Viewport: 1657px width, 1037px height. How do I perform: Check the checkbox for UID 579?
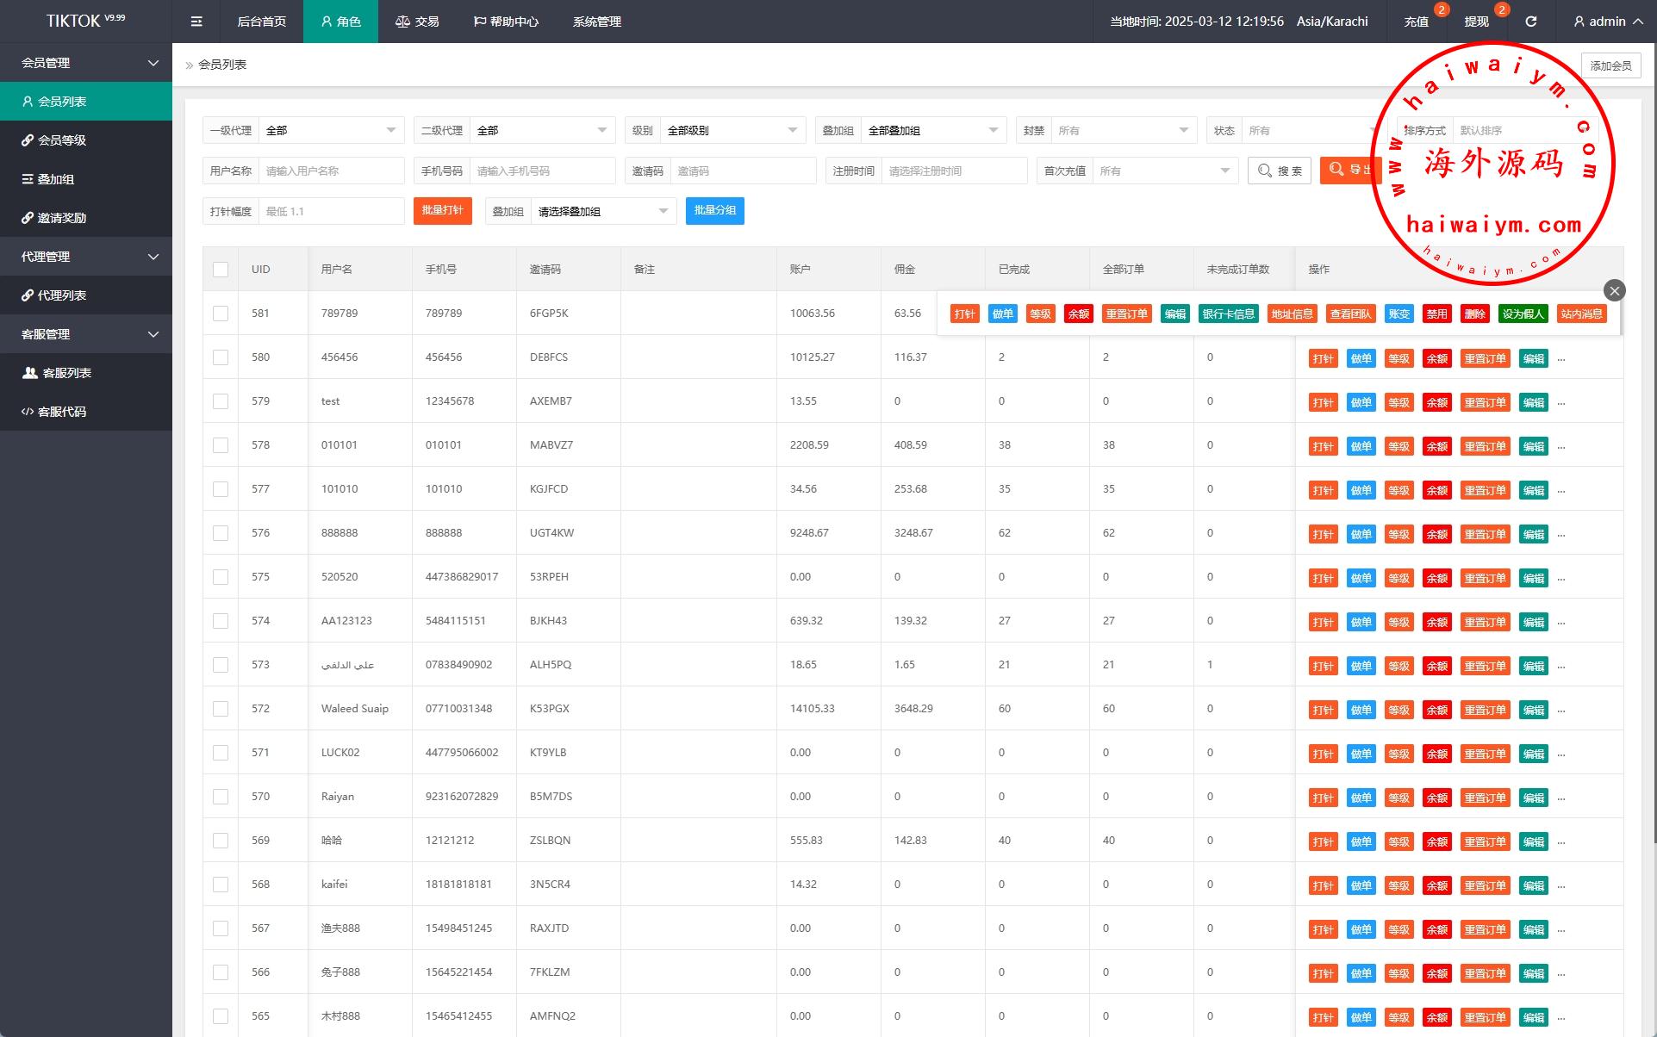pos(221,401)
